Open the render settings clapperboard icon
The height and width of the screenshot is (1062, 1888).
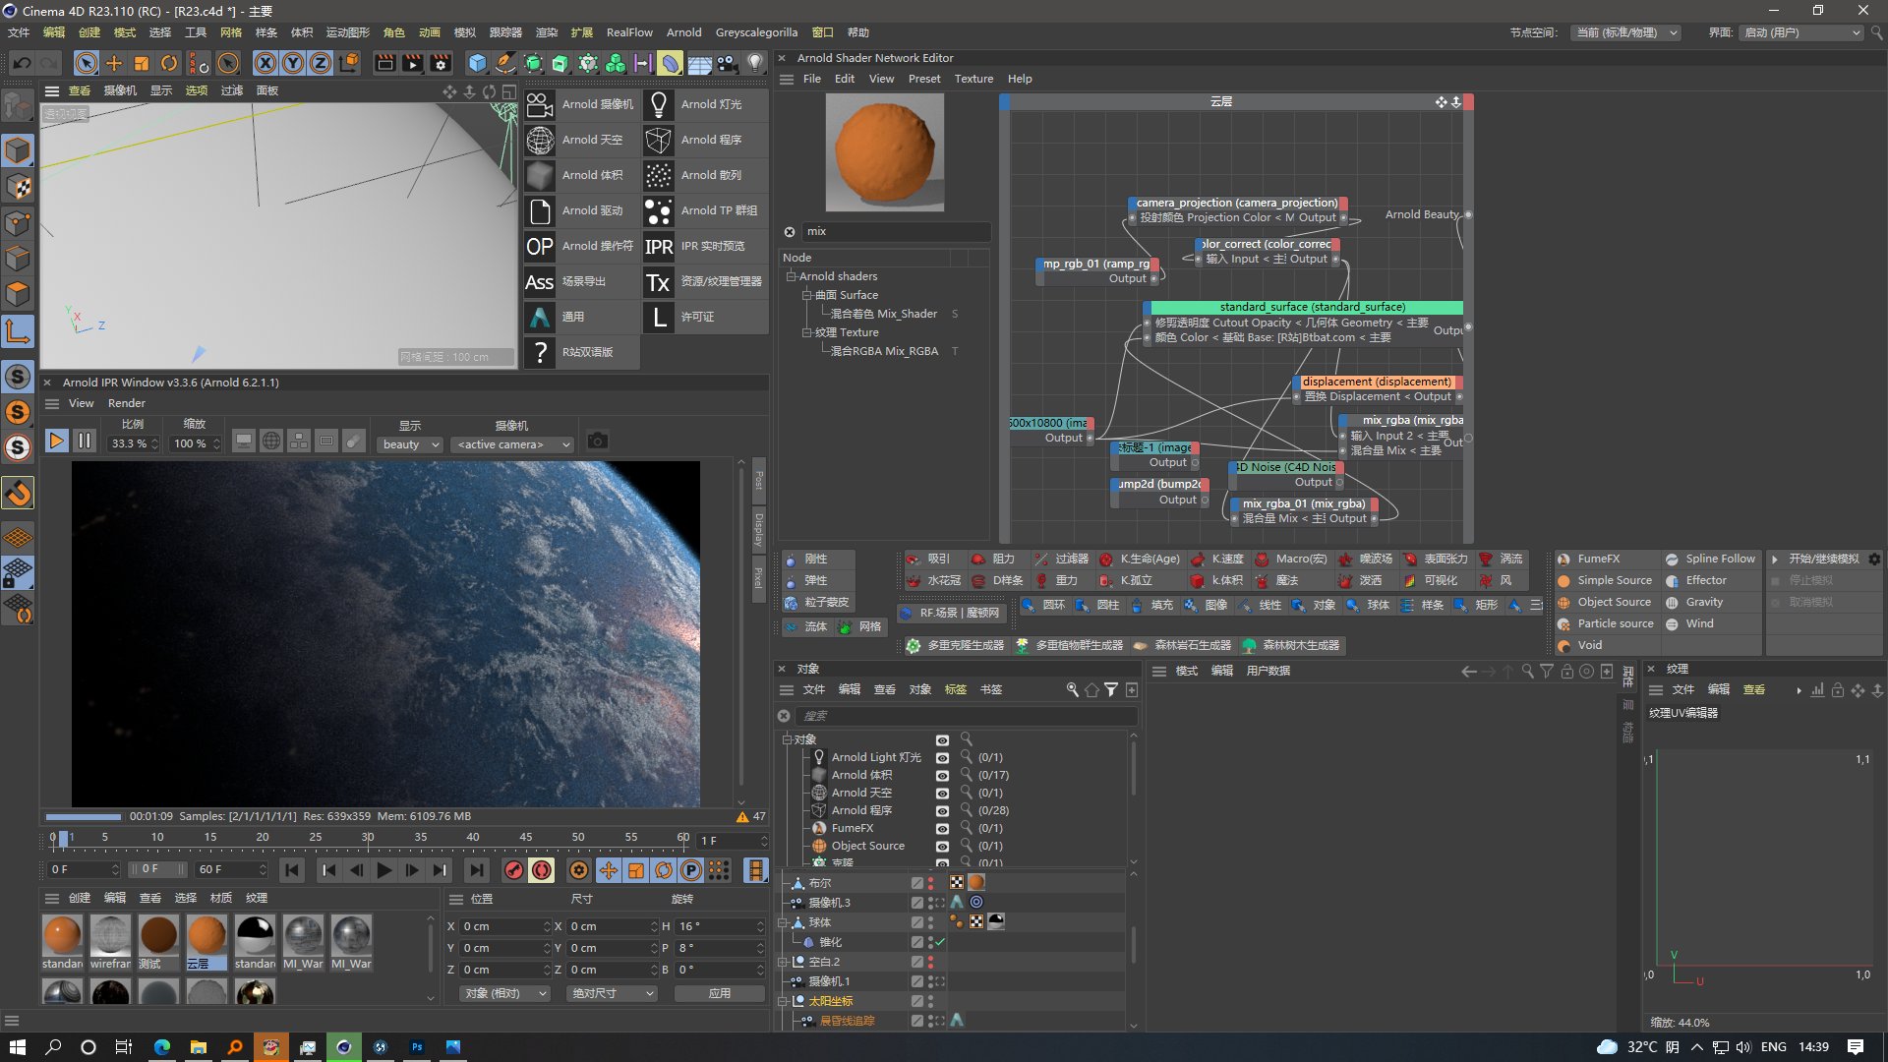click(441, 64)
